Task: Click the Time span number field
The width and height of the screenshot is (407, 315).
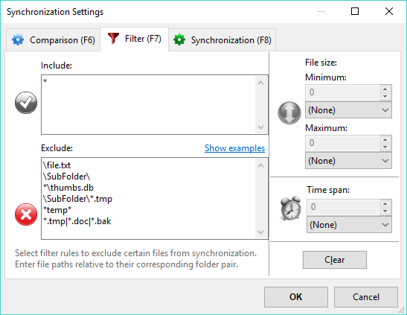Action: 344,207
